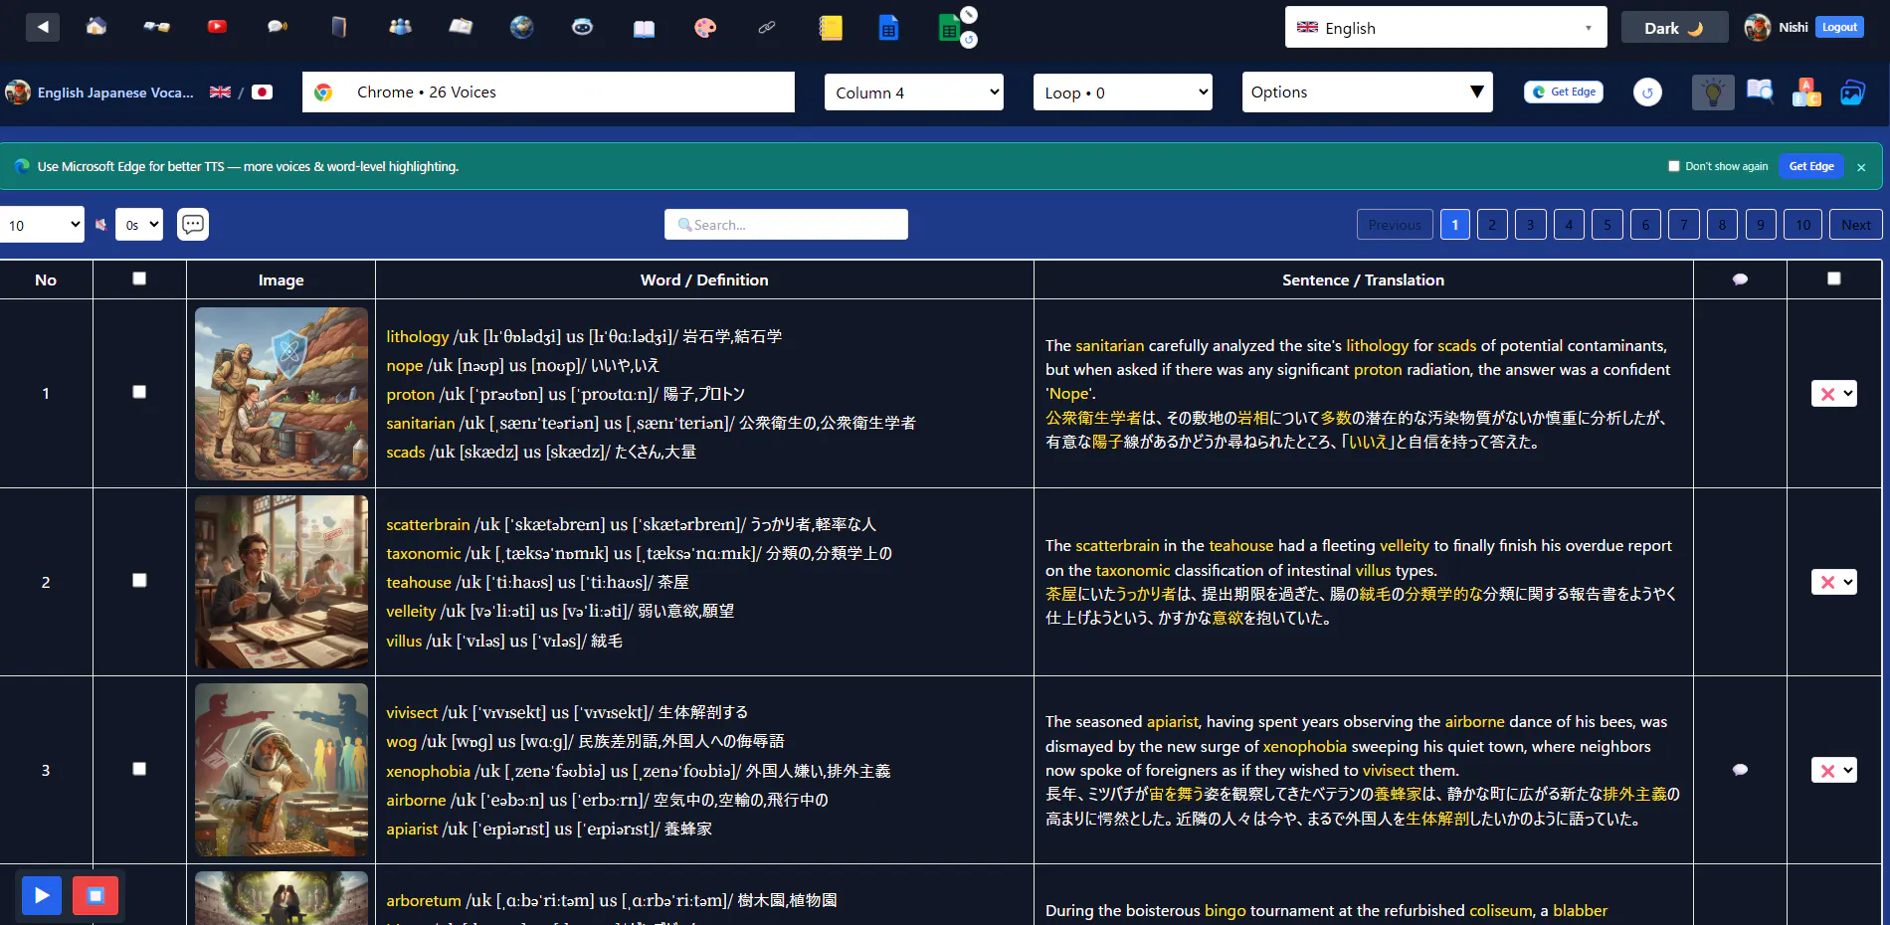This screenshot has height=925, width=1890.
Task: Open the people group icon
Action: point(400,27)
